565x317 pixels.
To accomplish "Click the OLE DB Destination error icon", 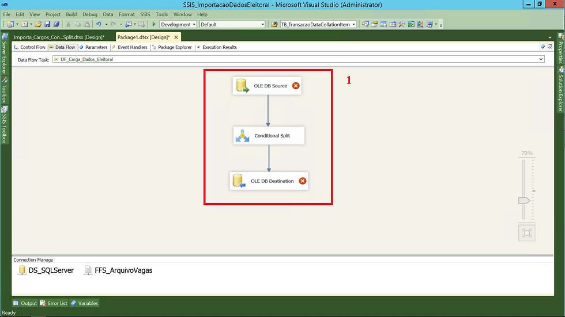I will pos(302,181).
